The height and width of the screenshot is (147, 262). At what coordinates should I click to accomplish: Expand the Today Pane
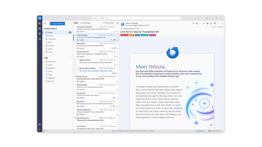(215, 131)
